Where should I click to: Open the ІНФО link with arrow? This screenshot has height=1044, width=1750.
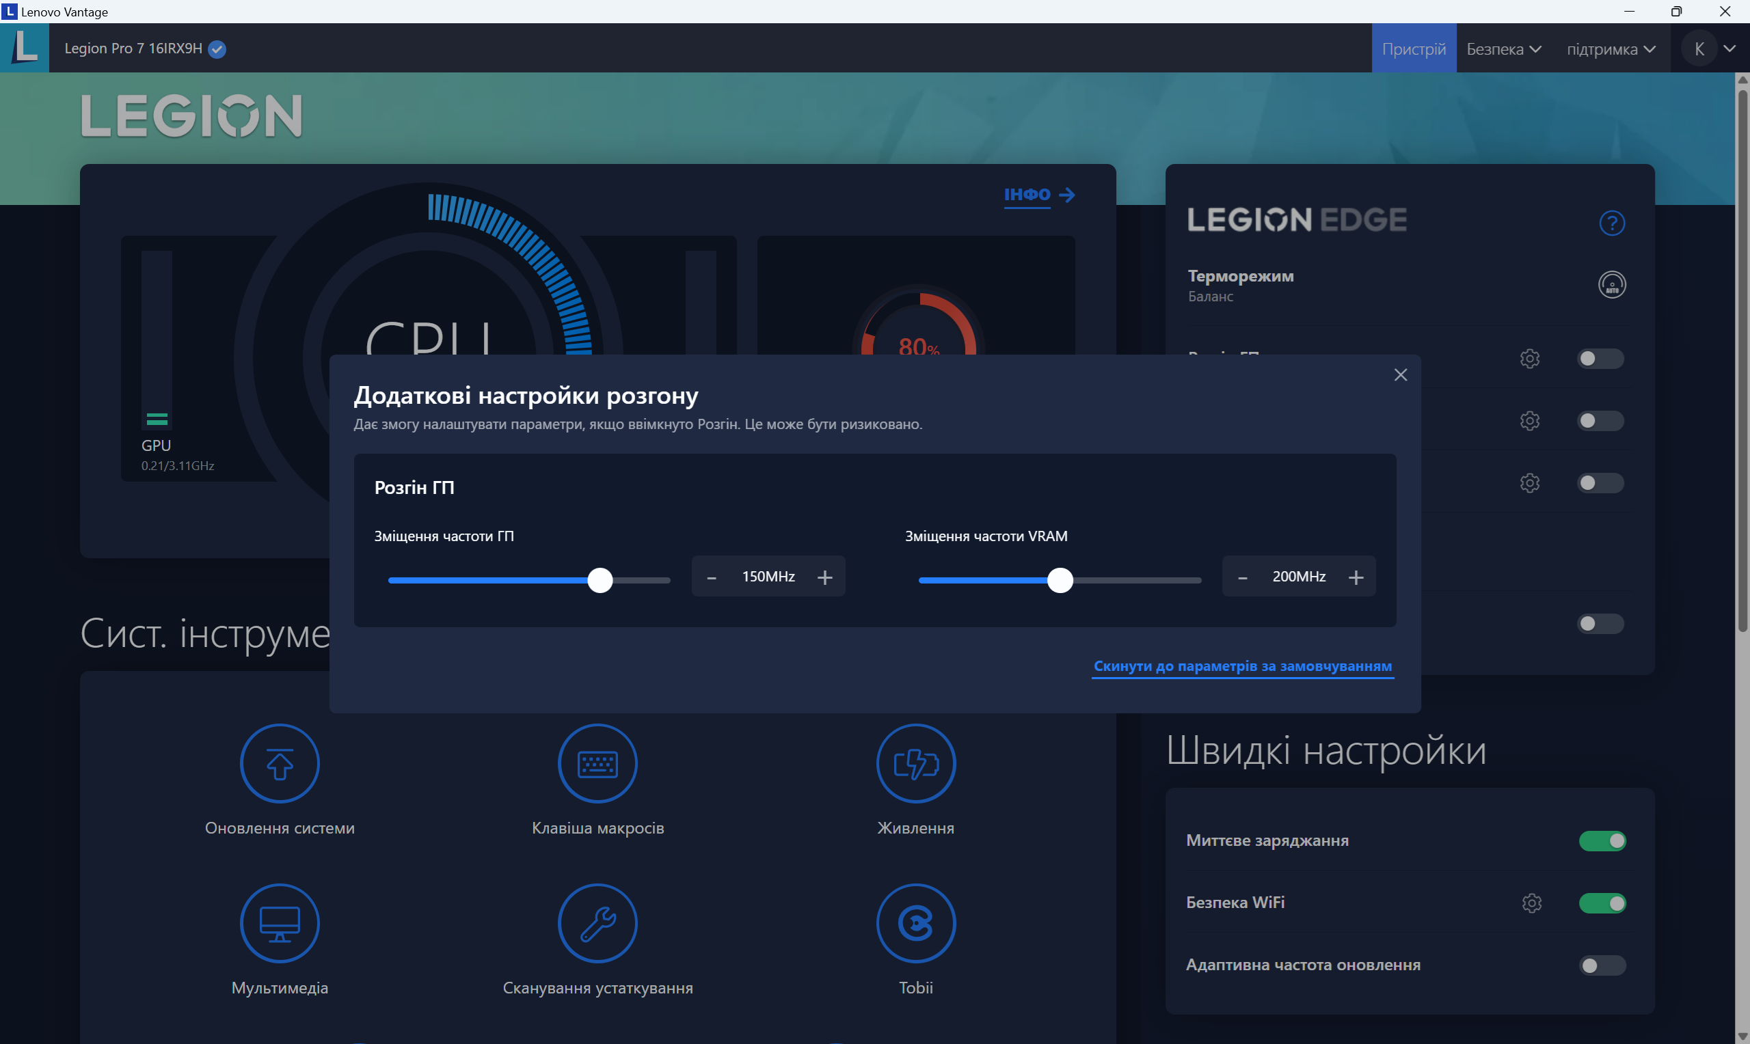coord(1038,195)
